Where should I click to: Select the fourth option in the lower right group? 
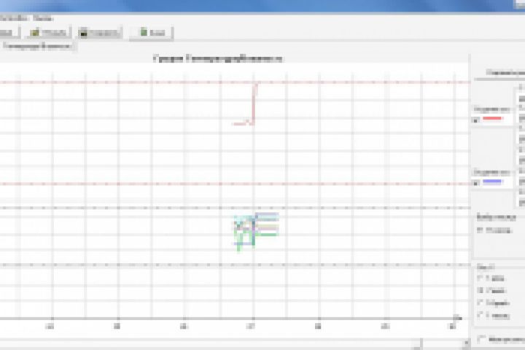pyautogui.click(x=480, y=315)
